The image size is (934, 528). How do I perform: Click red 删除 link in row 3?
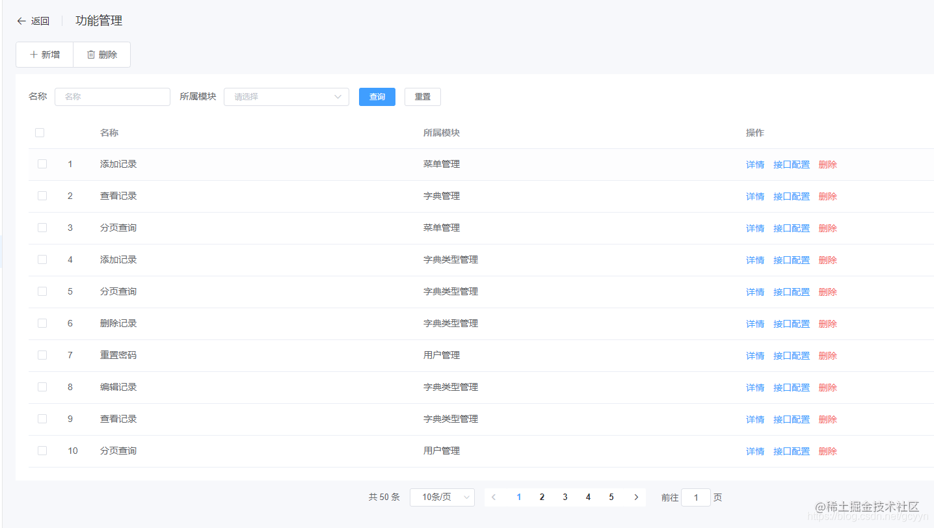point(828,228)
